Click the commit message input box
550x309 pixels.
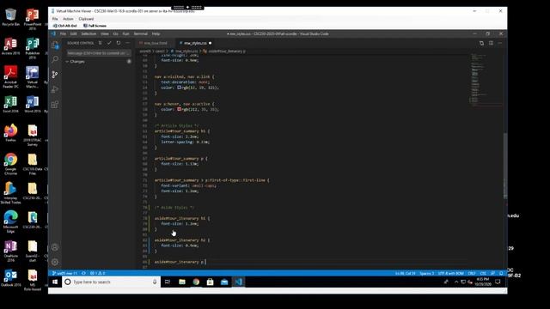(99, 53)
